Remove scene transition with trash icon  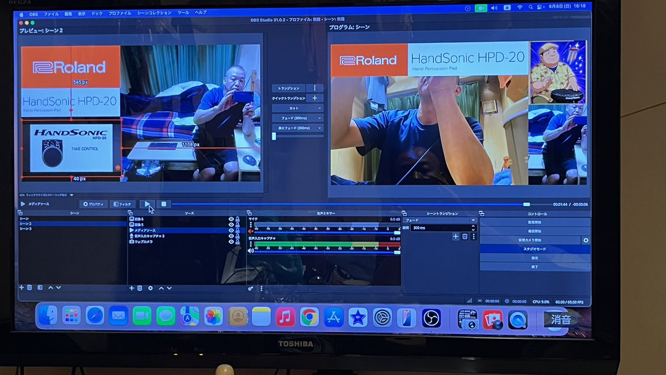coord(465,237)
